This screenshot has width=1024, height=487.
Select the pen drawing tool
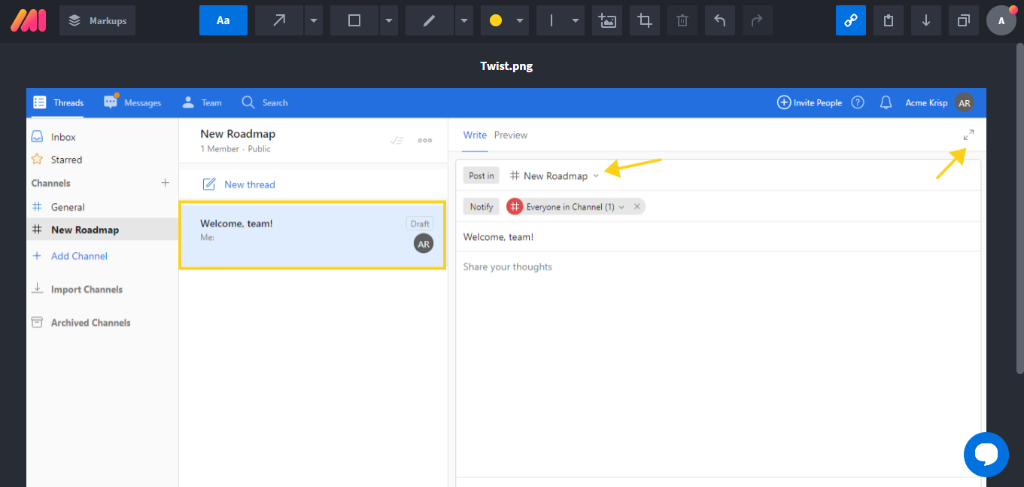click(430, 20)
